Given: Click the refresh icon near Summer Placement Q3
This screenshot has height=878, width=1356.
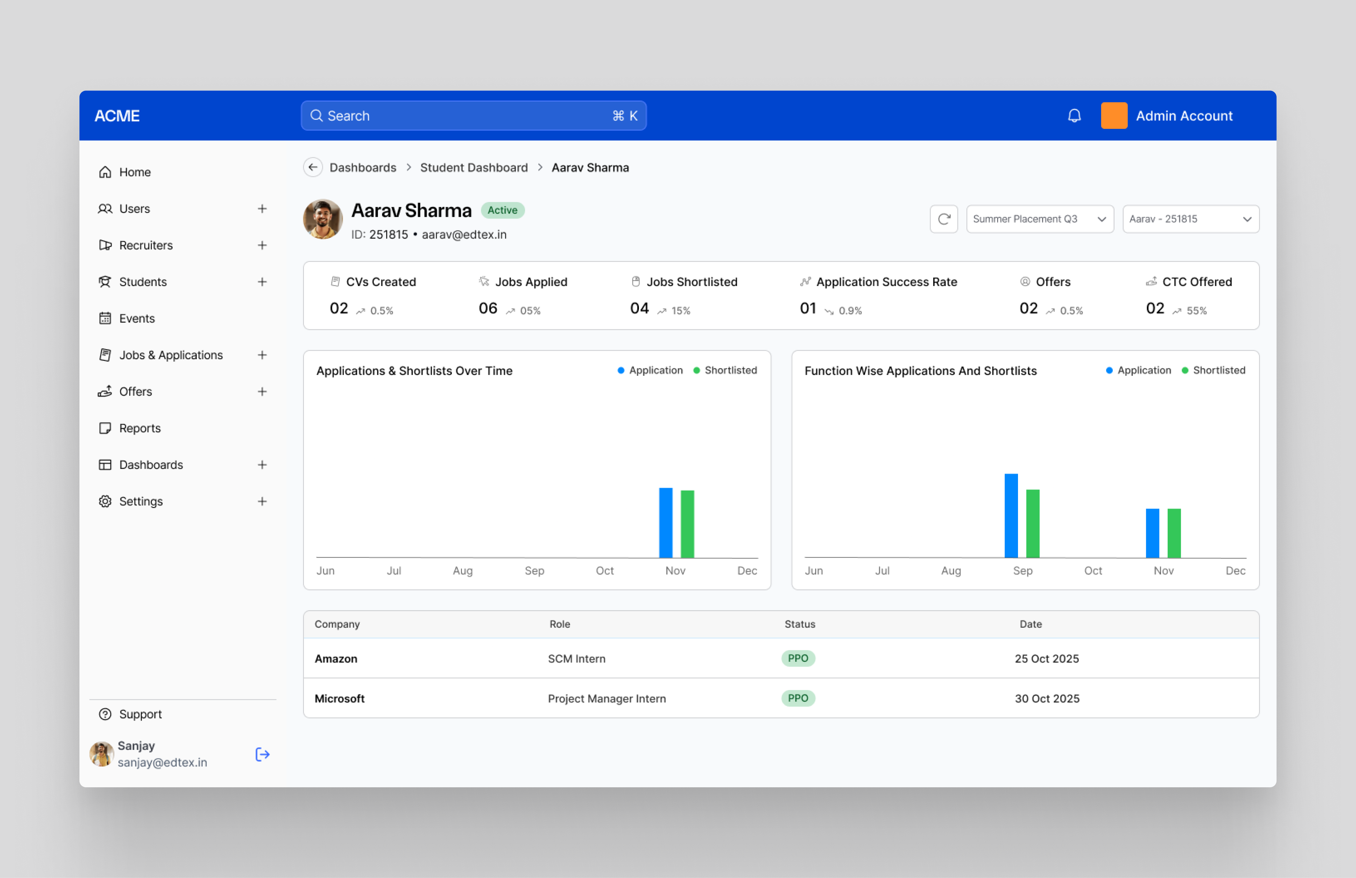Looking at the screenshot, I should pos(944,219).
